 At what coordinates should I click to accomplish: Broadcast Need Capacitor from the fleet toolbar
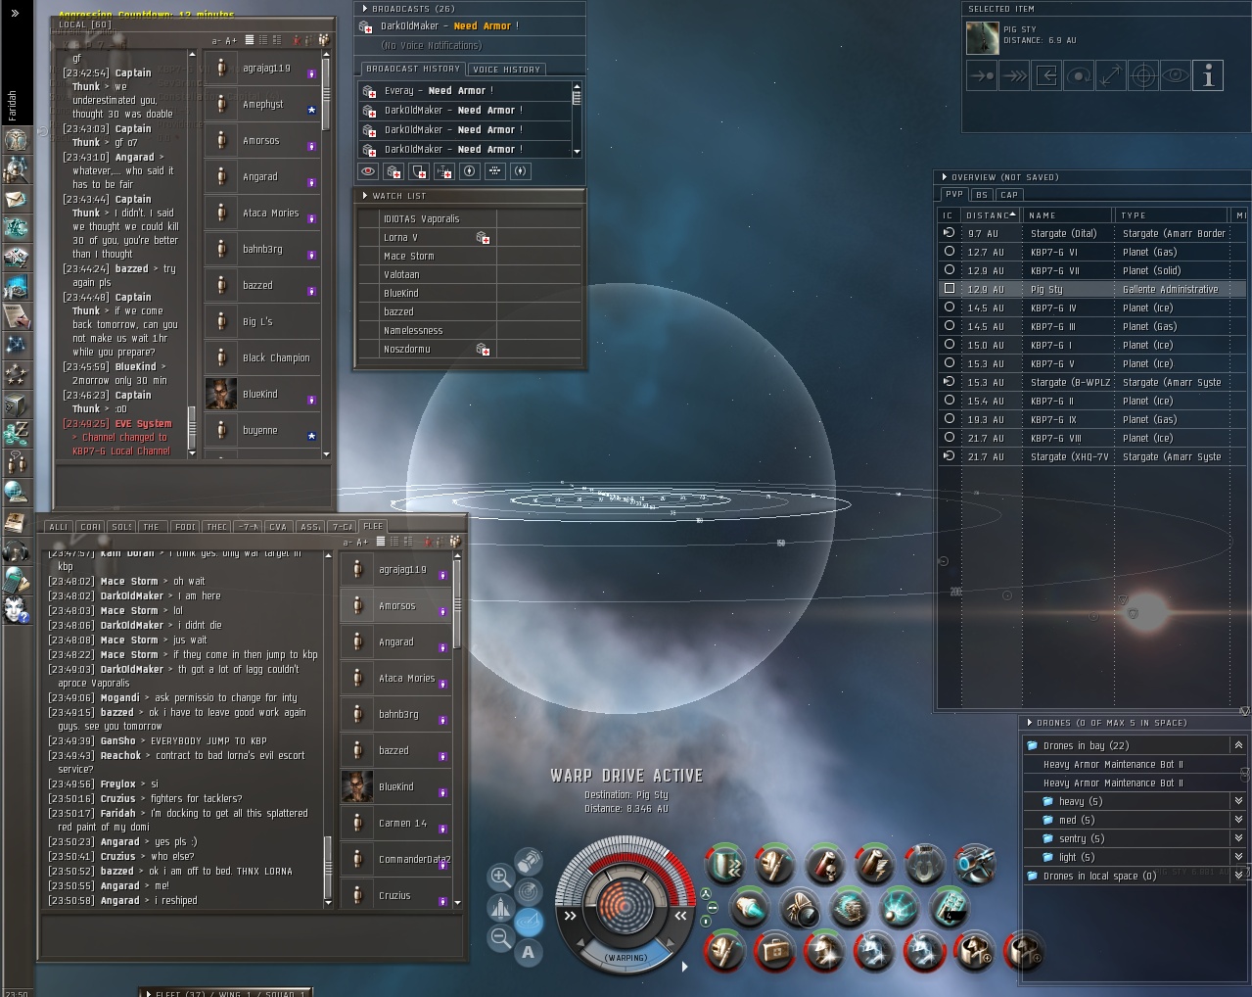click(444, 171)
